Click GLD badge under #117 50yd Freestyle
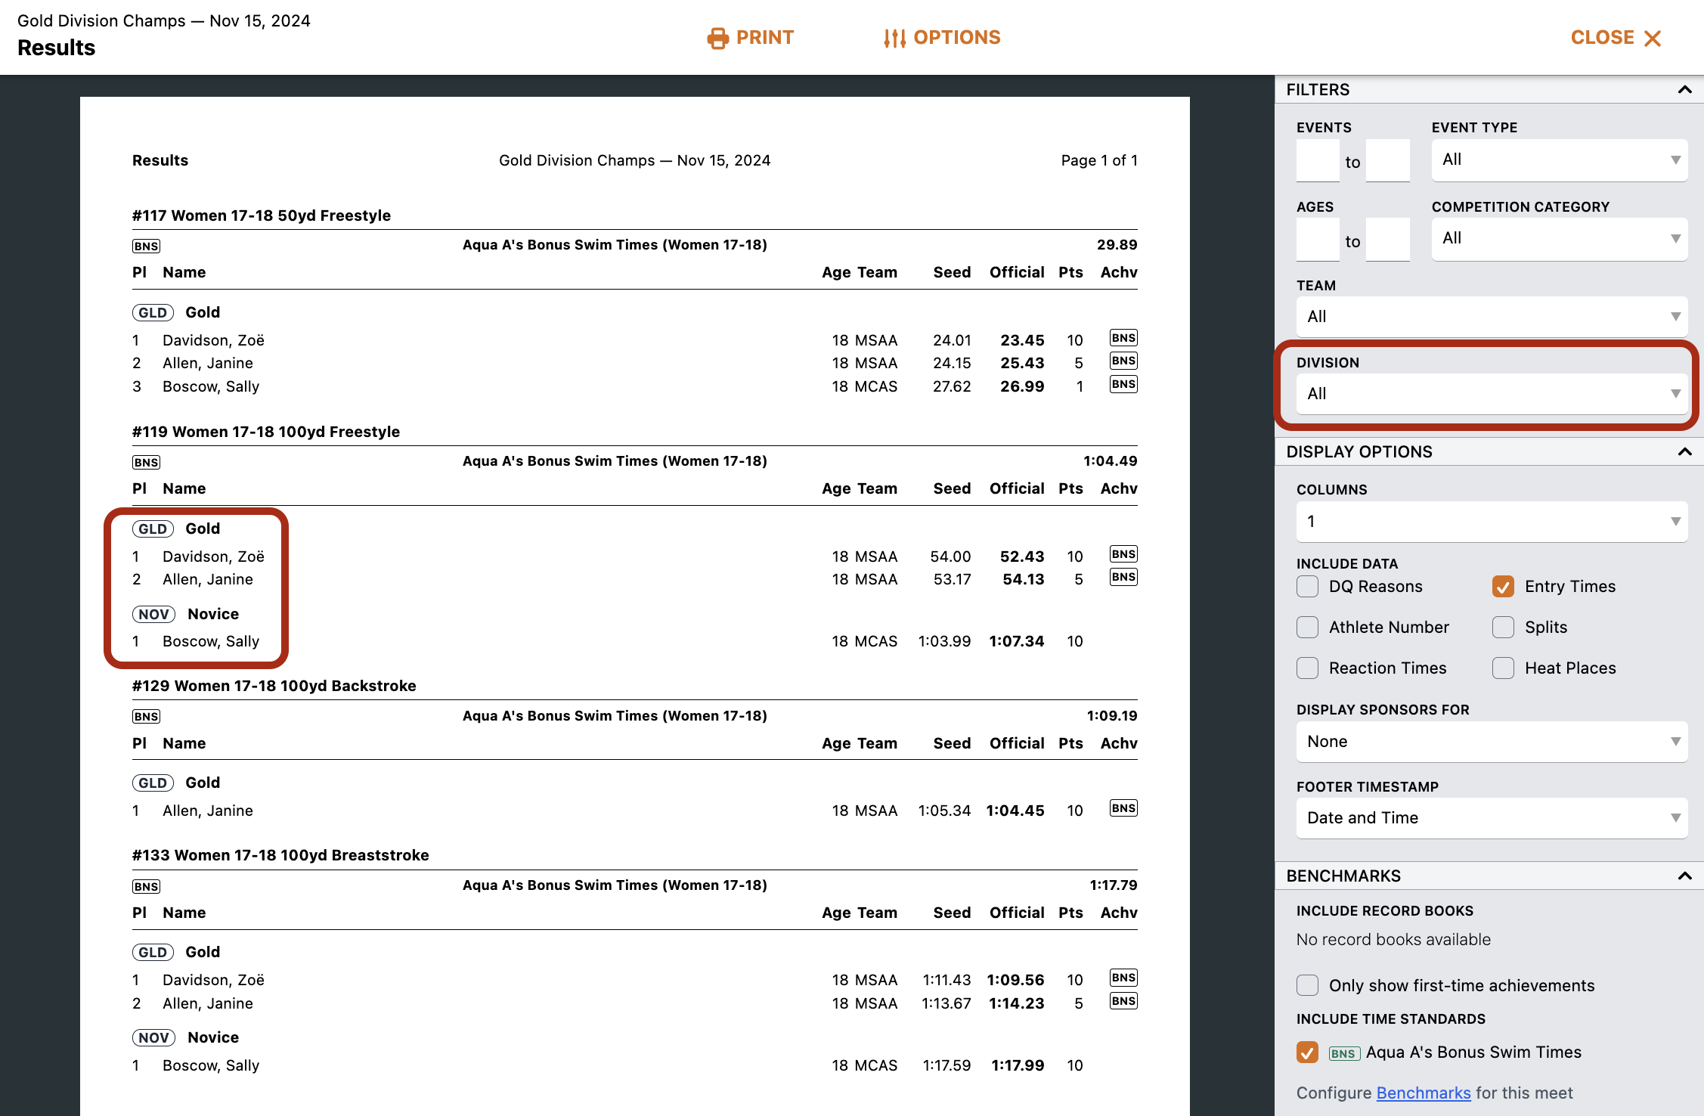This screenshot has width=1704, height=1116. (153, 312)
